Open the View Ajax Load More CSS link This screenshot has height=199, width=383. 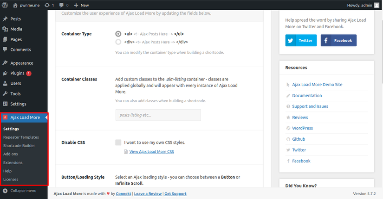151,151
